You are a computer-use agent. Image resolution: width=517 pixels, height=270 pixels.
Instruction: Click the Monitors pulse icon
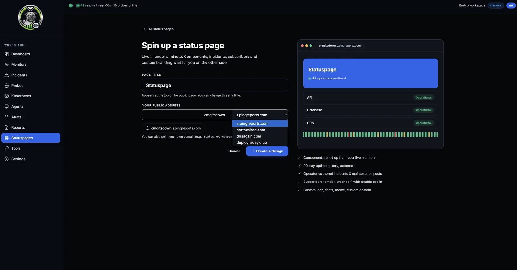(x=6, y=65)
